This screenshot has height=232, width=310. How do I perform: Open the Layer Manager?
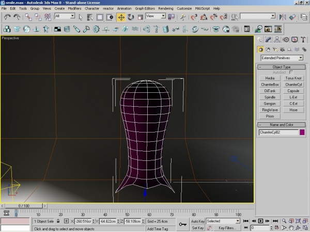(304, 17)
